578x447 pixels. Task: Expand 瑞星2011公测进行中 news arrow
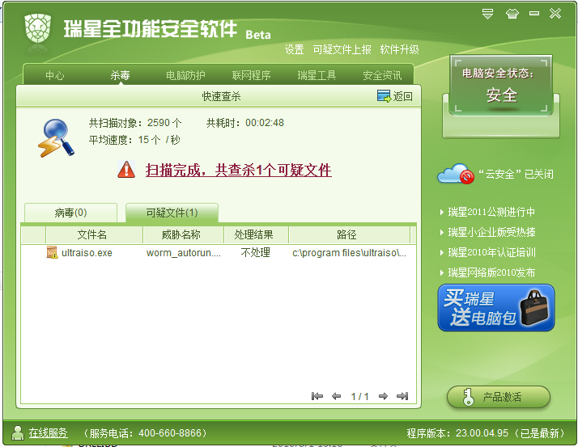[x=442, y=212]
